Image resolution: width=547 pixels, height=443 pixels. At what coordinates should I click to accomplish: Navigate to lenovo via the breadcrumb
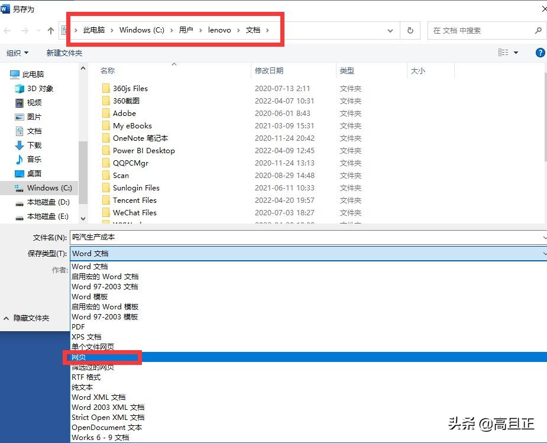tap(219, 30)
